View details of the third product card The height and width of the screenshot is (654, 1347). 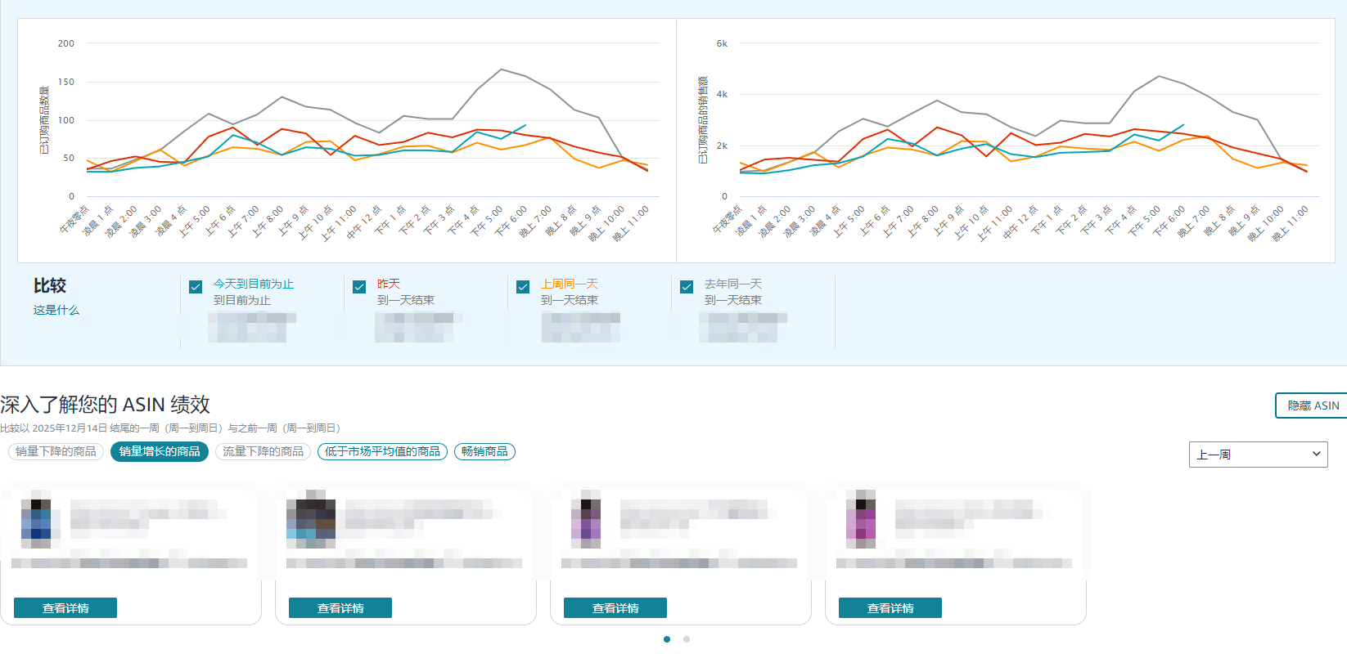pyautogui.click(x=615, y=608)
